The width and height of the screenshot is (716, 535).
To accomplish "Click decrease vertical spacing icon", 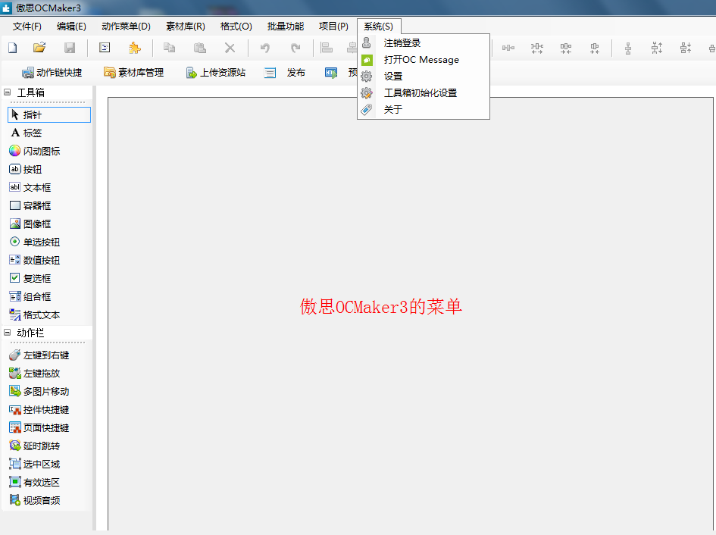I will tap(686, 48).
